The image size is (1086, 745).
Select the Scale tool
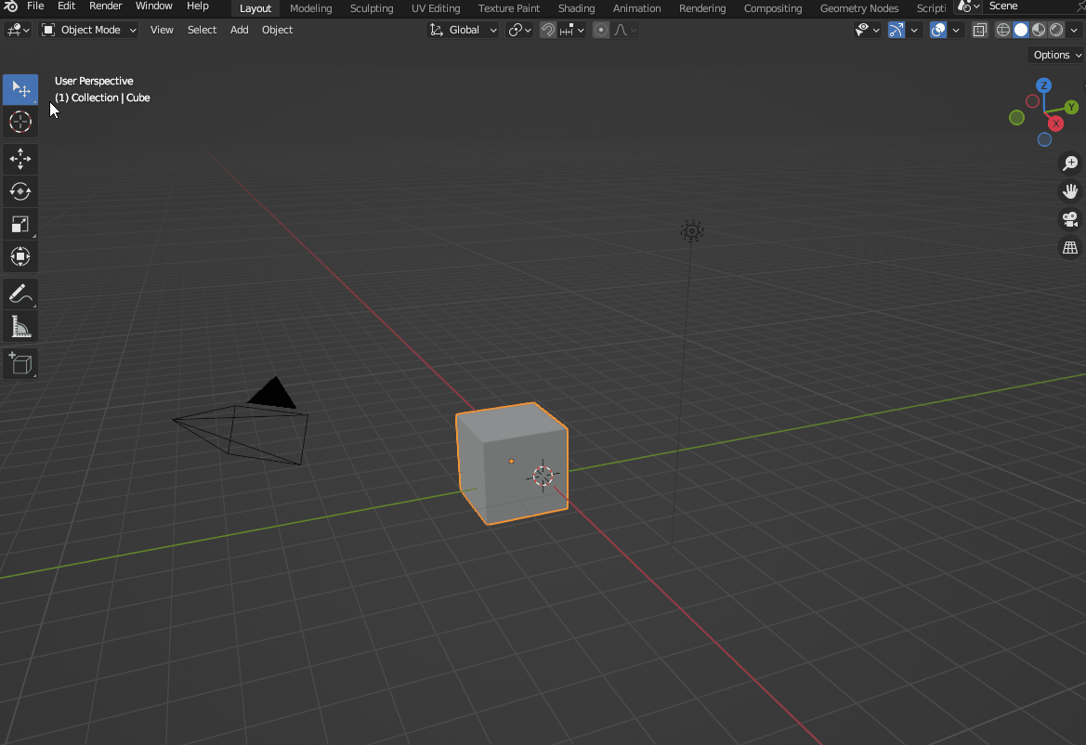(x=20, y=224)
